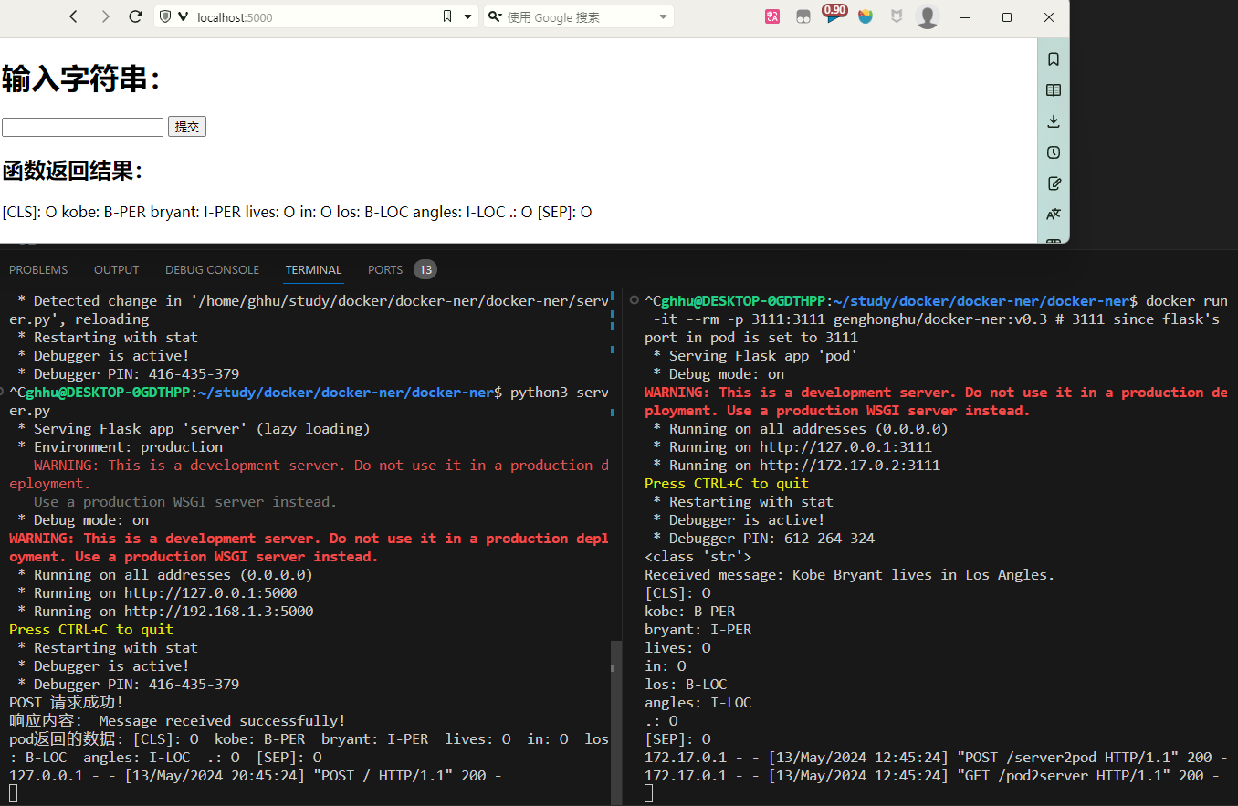The height and width of the screenshot is (806, 1238).
Task: Bookmark this page from address bar
Action: coord(447,16)
